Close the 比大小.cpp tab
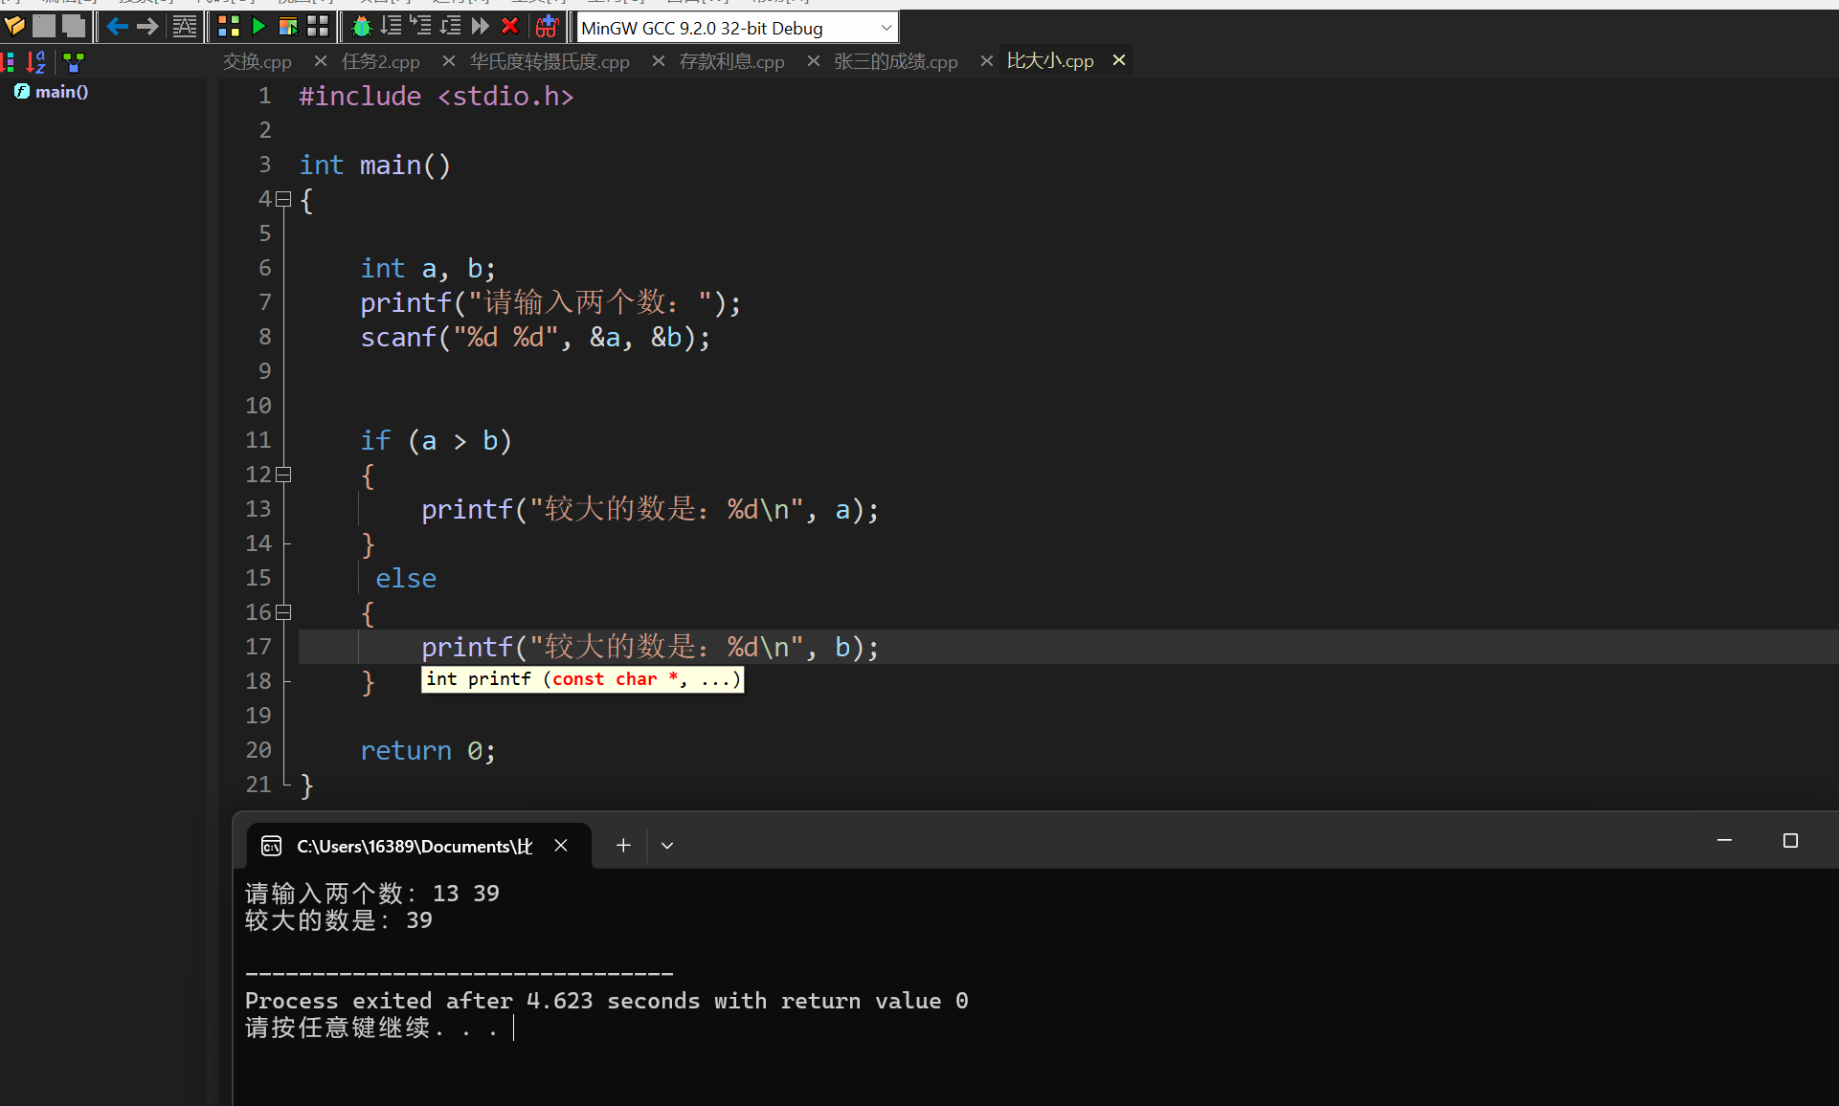Viewport: 1839px width, 1106px height. pyautogui.click(x=1118, y=60)
